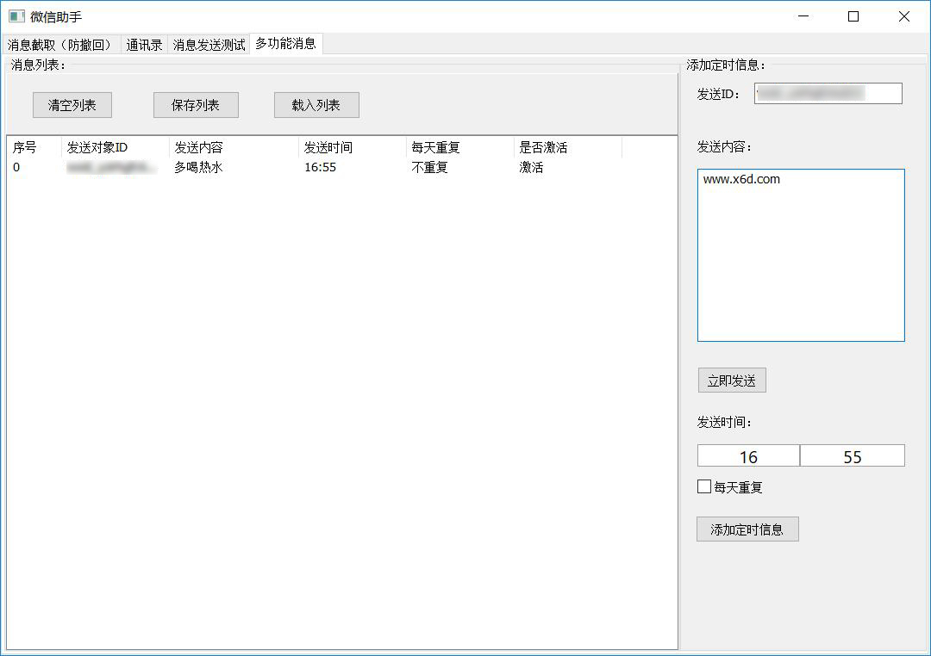
Task: Click 添加定时信息 to add the scheduled message
Action: [747, 529]
